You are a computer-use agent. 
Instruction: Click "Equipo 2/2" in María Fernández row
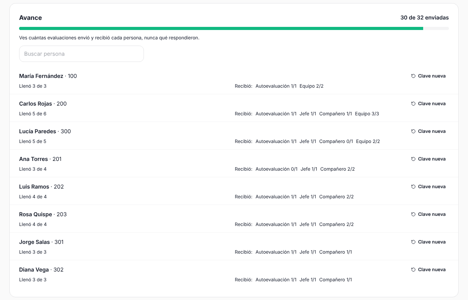tap(312, 86)
